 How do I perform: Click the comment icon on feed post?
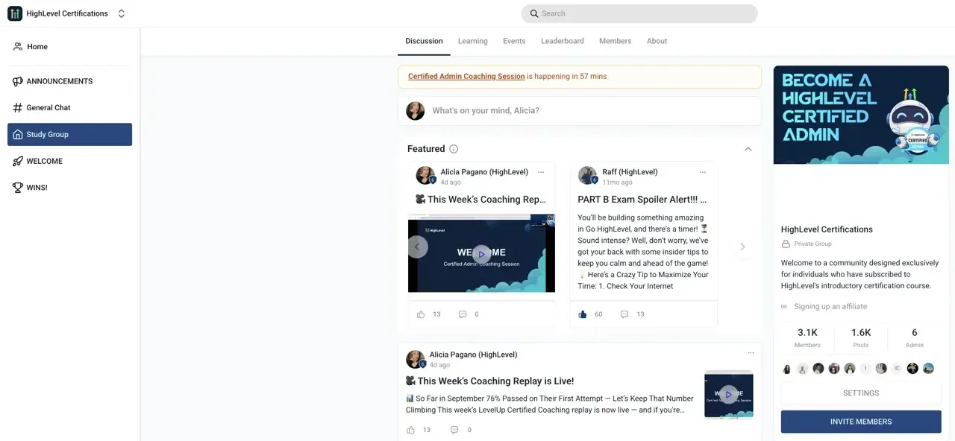pos(454,430)
